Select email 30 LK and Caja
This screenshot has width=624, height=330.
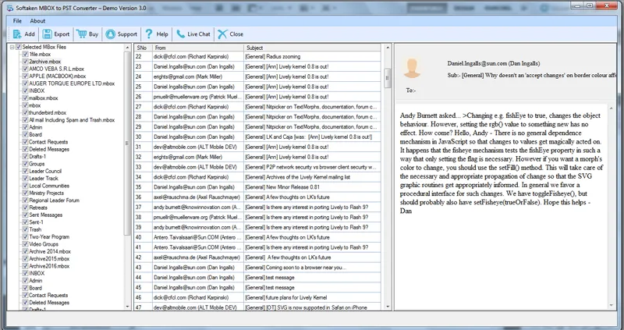tap(257, 137)
